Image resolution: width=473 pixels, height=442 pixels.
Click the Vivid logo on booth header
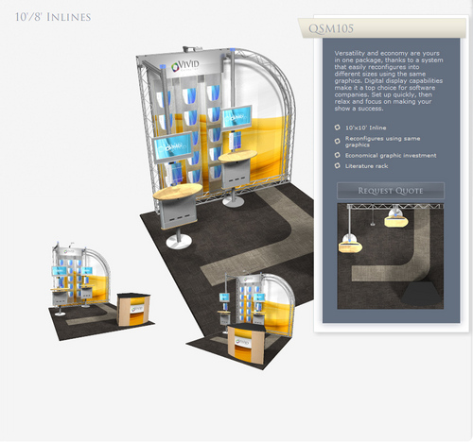pos(185,65)
